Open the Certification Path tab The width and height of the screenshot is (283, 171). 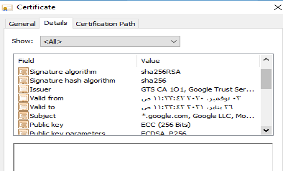(x=106, y=24)
